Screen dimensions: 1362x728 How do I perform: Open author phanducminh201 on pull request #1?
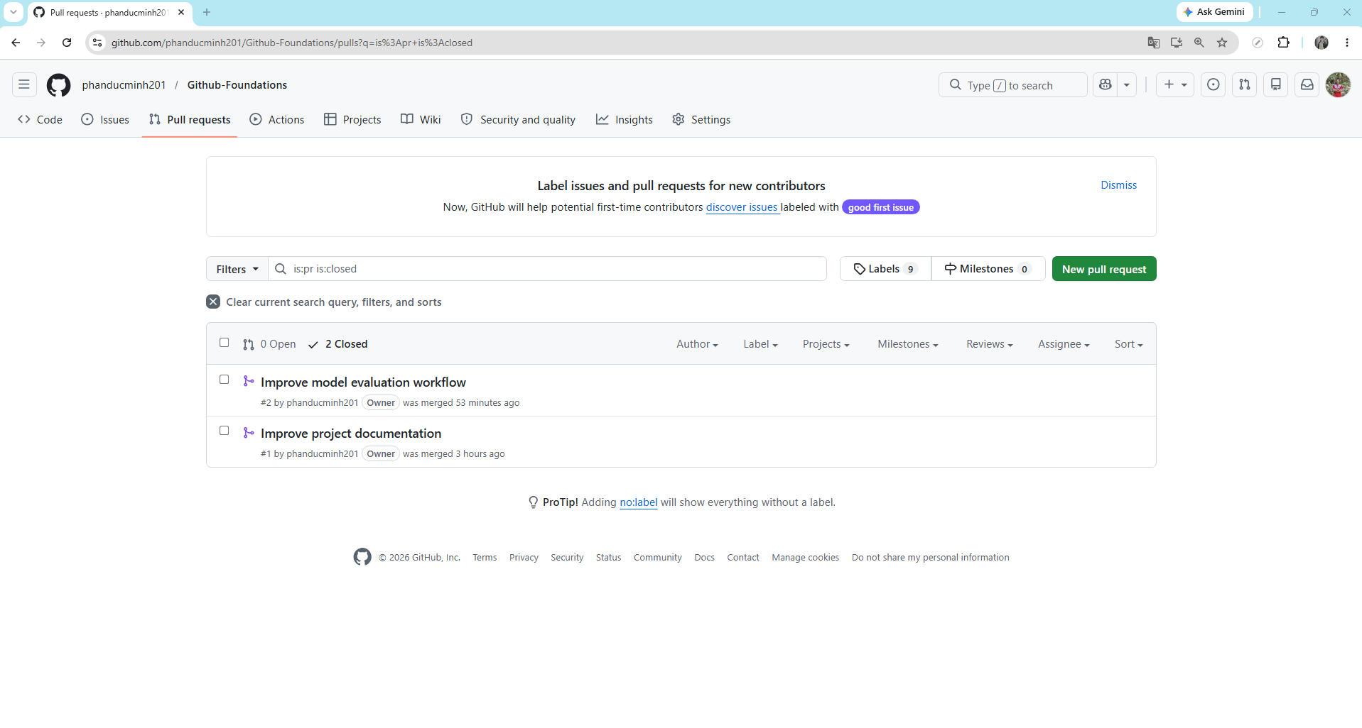pos(322,454)
